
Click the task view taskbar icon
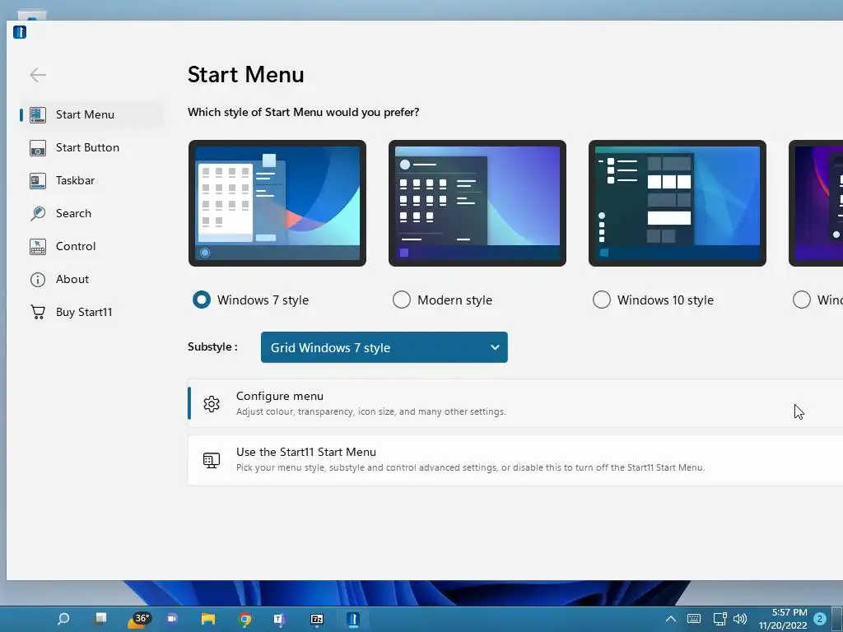(101, 619)
